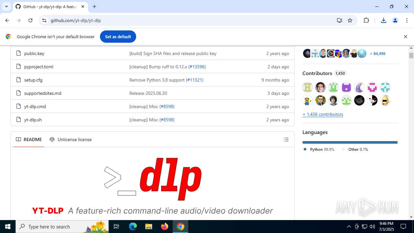Click the Release 2025.06.30 commit message
The width and height of the screenshot is (414, 233).
click(148, 93)
